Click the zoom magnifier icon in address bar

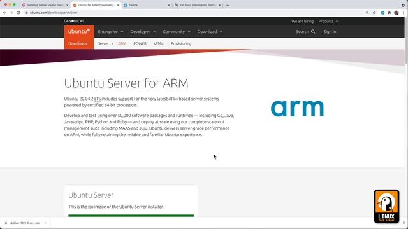pyautogui.click(x=367, y=13)
